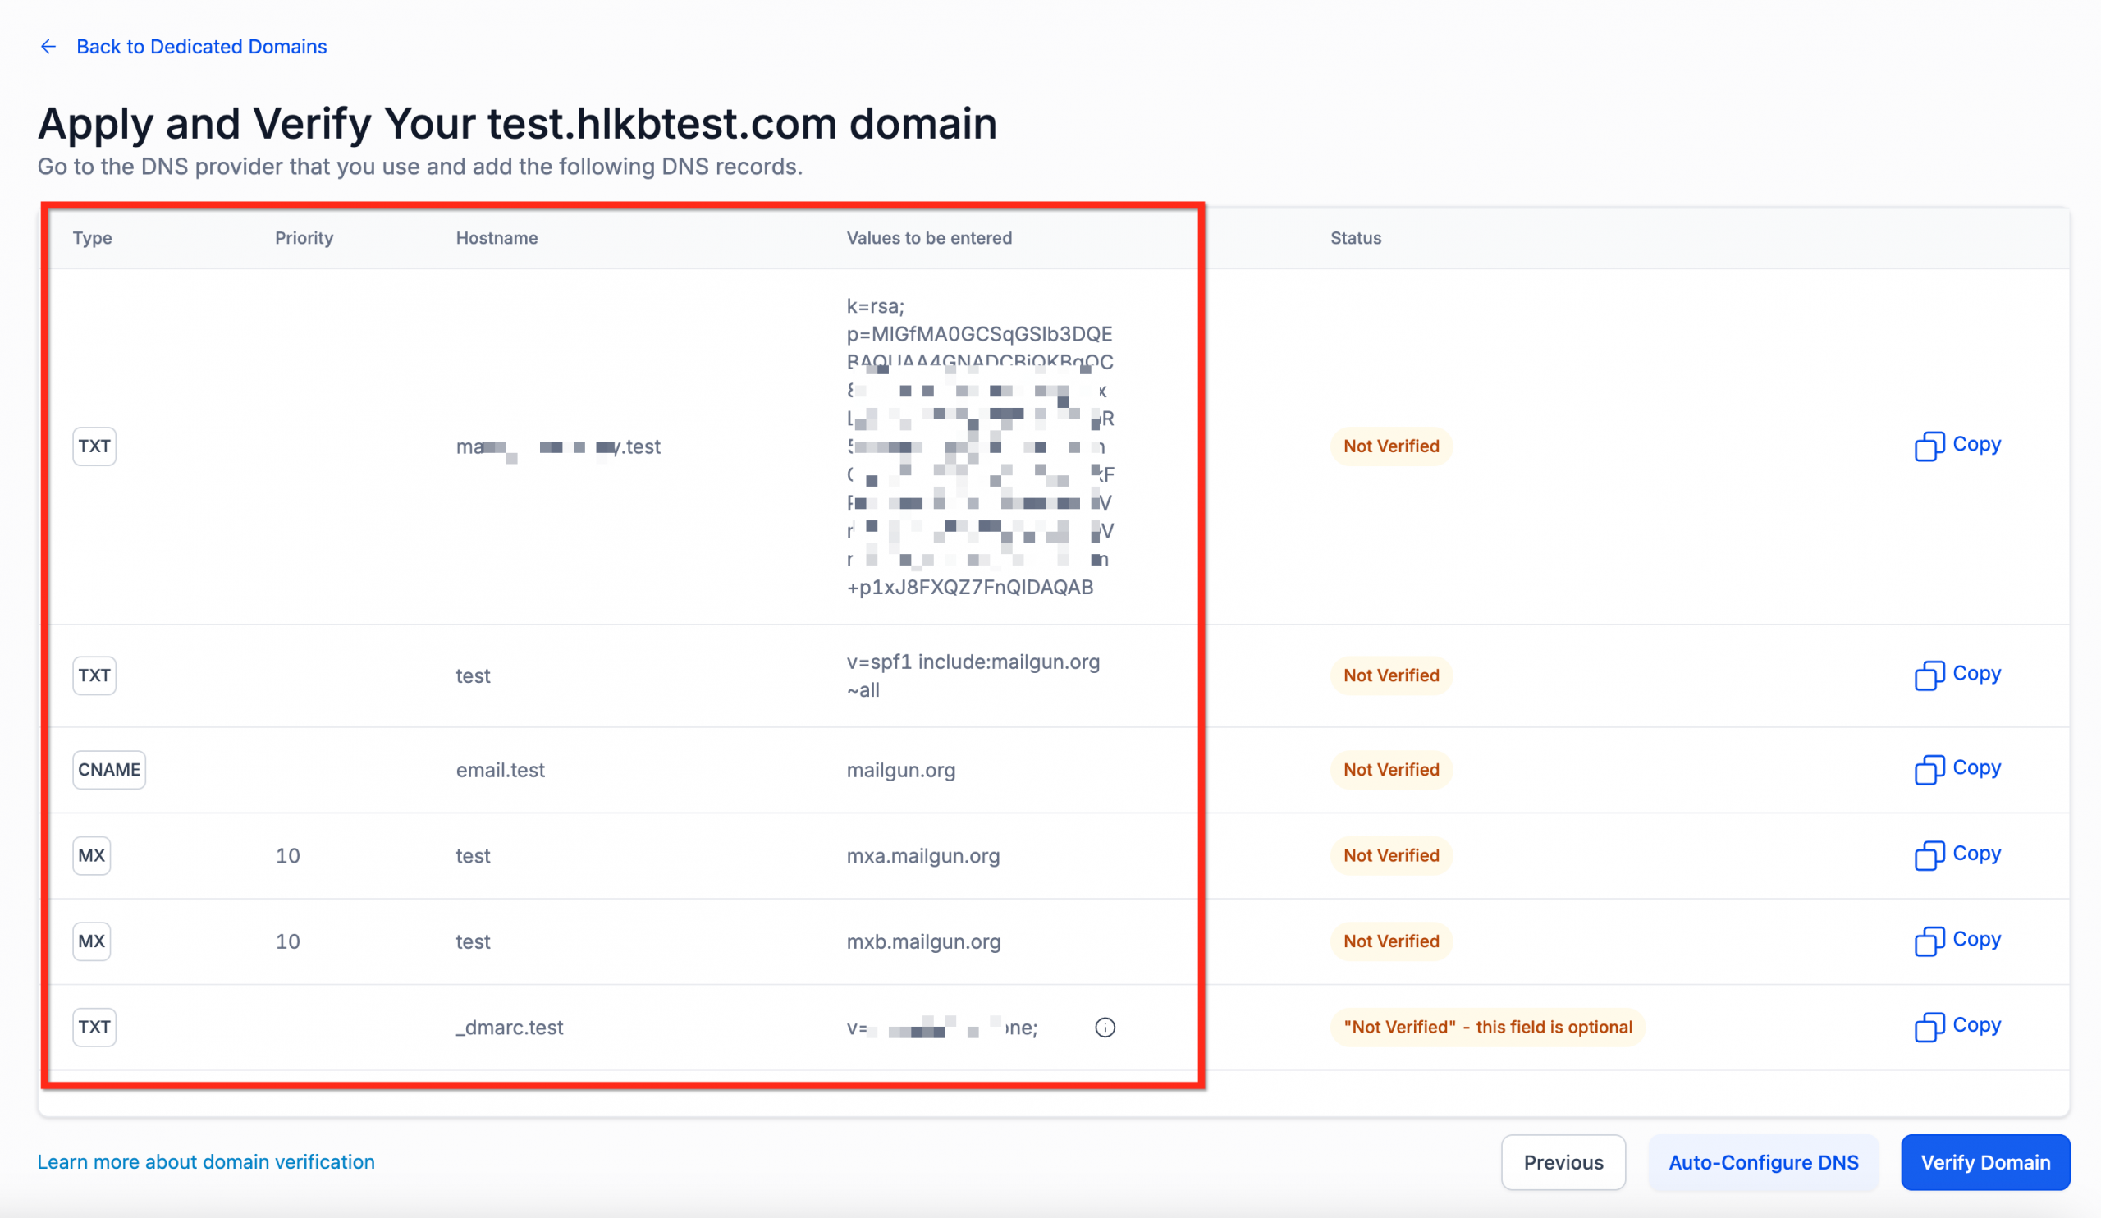Click the Status column header
Viewport: 2101px width, 1218px height.
pos(1355,237)
